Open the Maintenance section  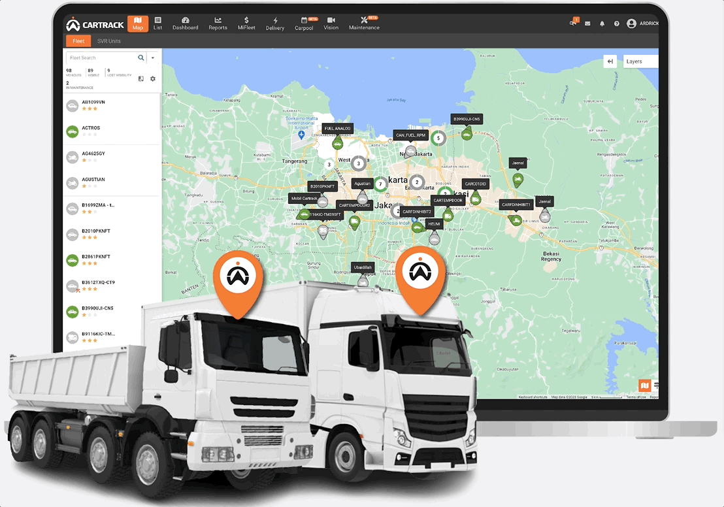click(365, 24)
